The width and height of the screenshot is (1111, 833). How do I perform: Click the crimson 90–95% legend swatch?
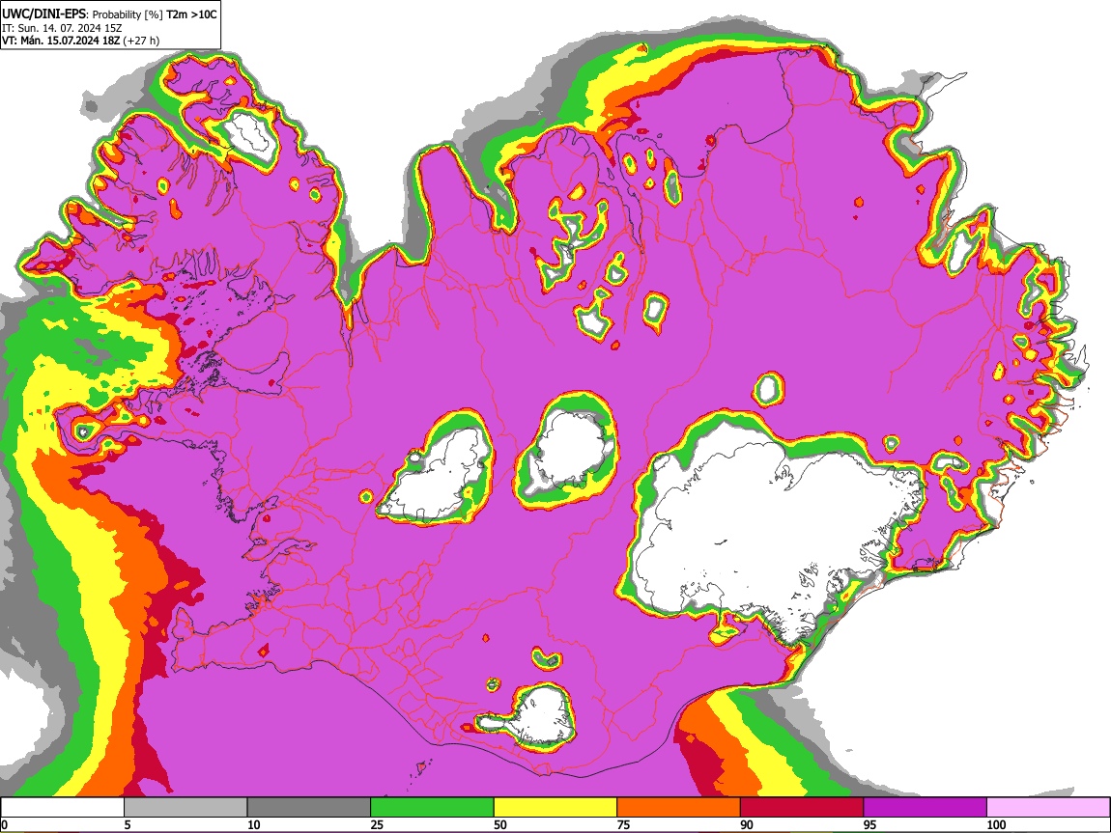pos(802,808)
